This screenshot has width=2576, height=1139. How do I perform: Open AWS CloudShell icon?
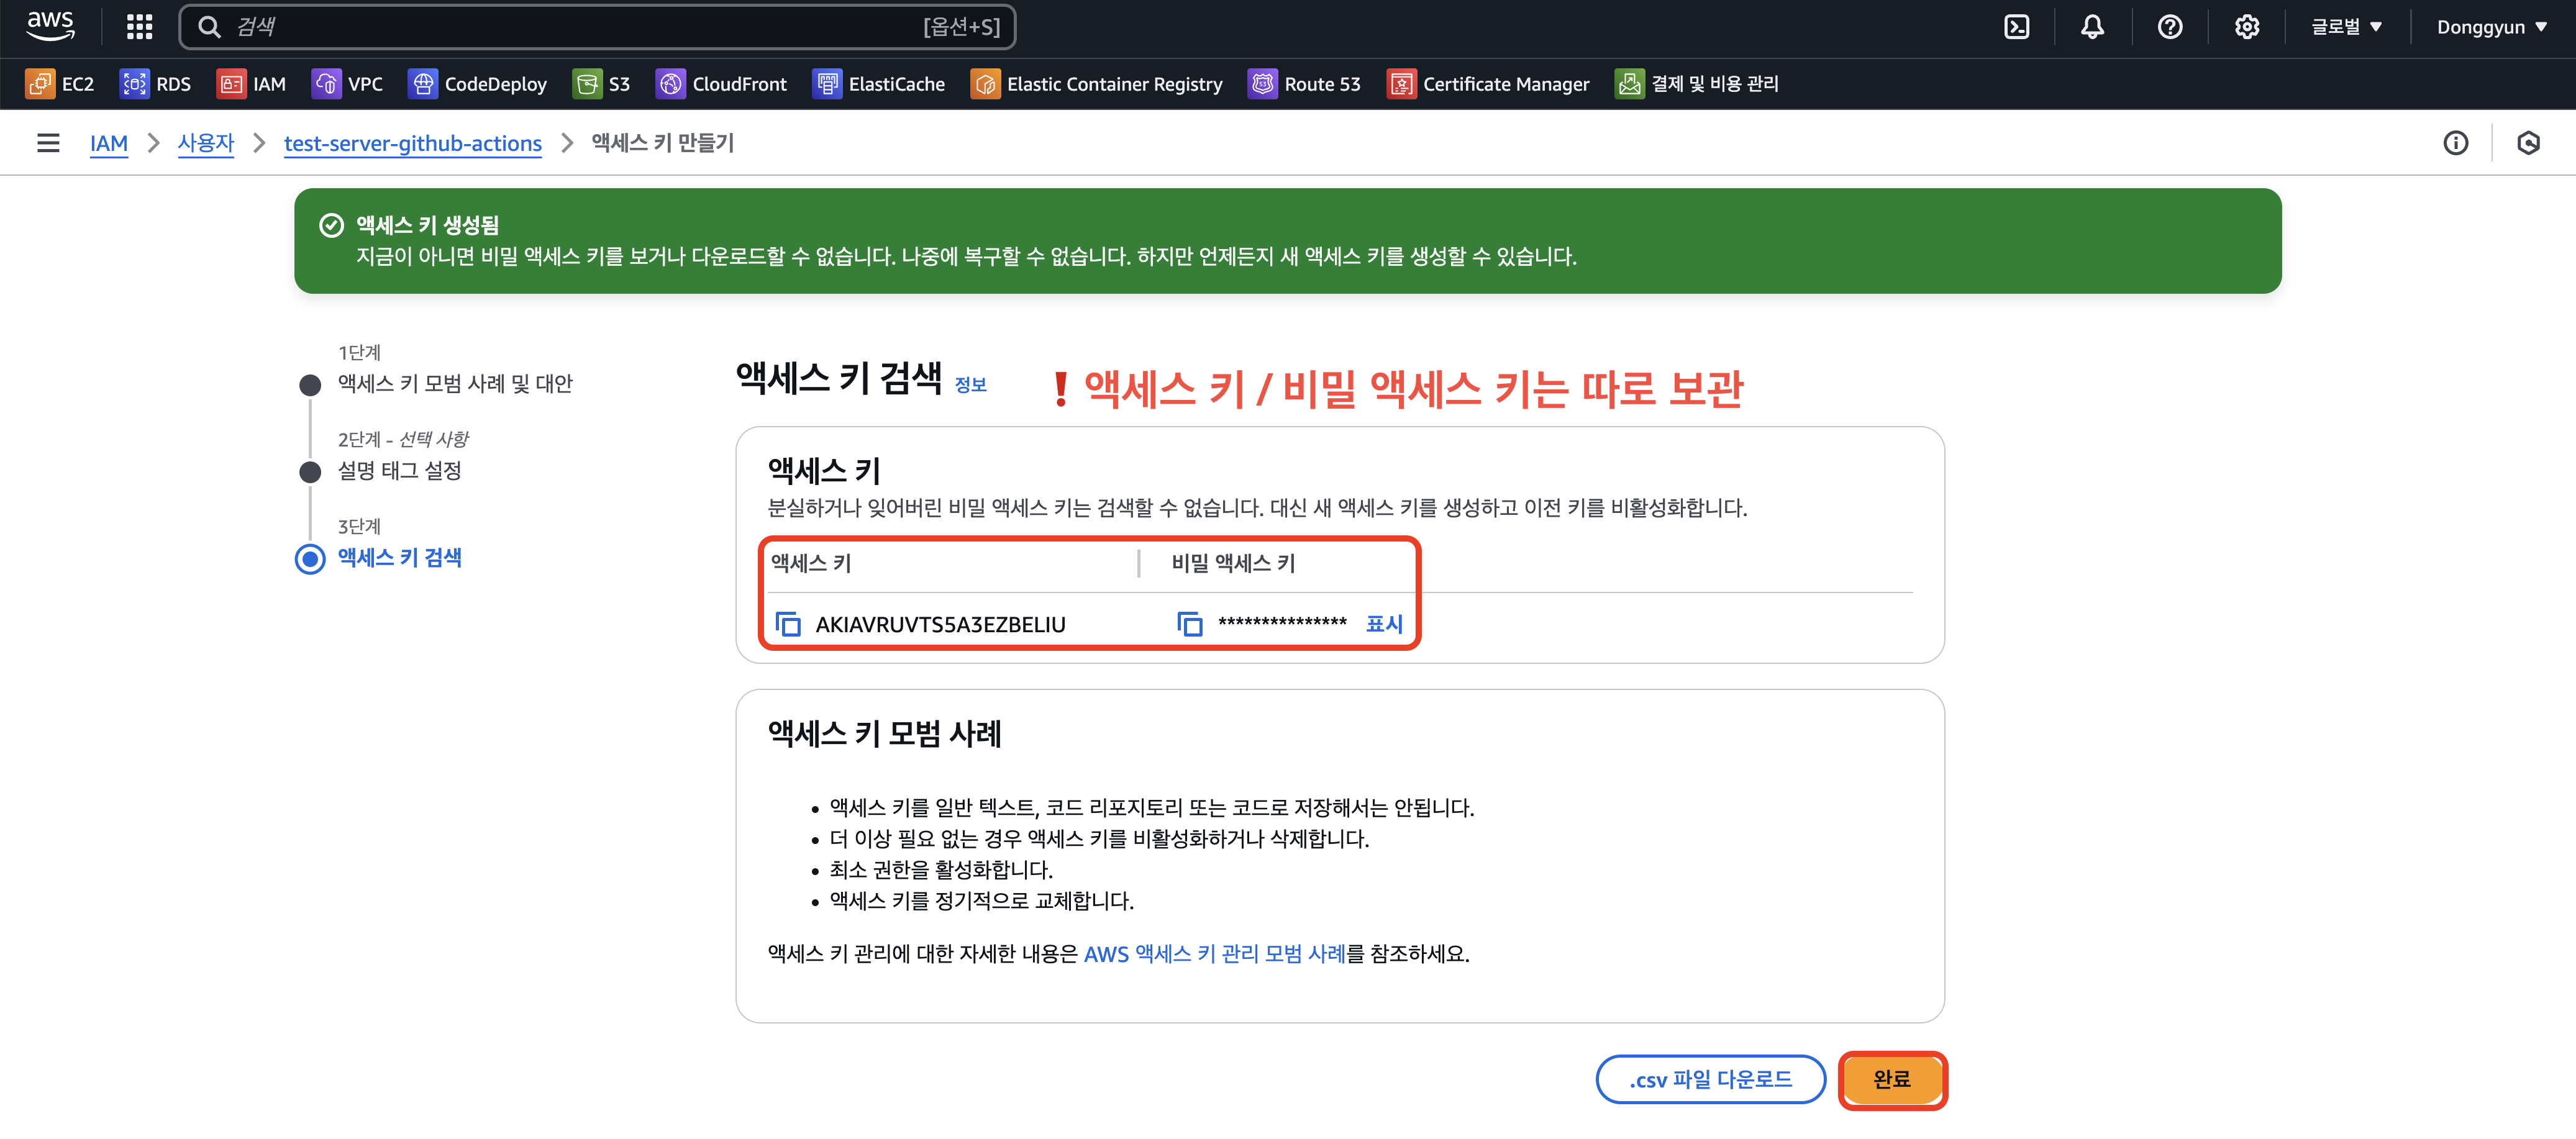point(2016,27)
